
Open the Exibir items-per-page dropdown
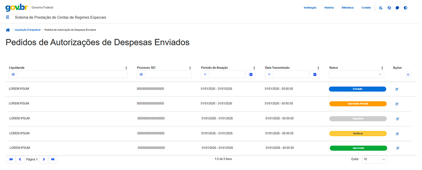pyautogui.click(x=374, y=159)
